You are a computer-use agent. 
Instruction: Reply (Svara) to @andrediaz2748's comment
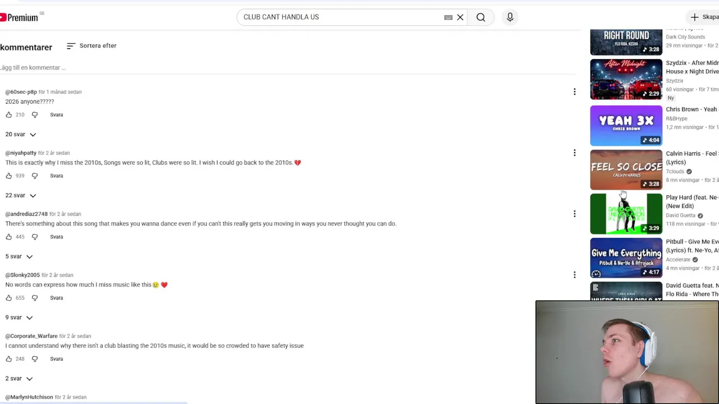click(57, 237)
